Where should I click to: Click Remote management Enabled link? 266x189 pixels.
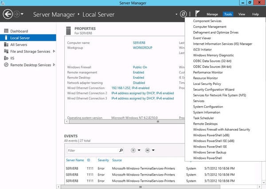pyautogui.click(x=138, y=73)
